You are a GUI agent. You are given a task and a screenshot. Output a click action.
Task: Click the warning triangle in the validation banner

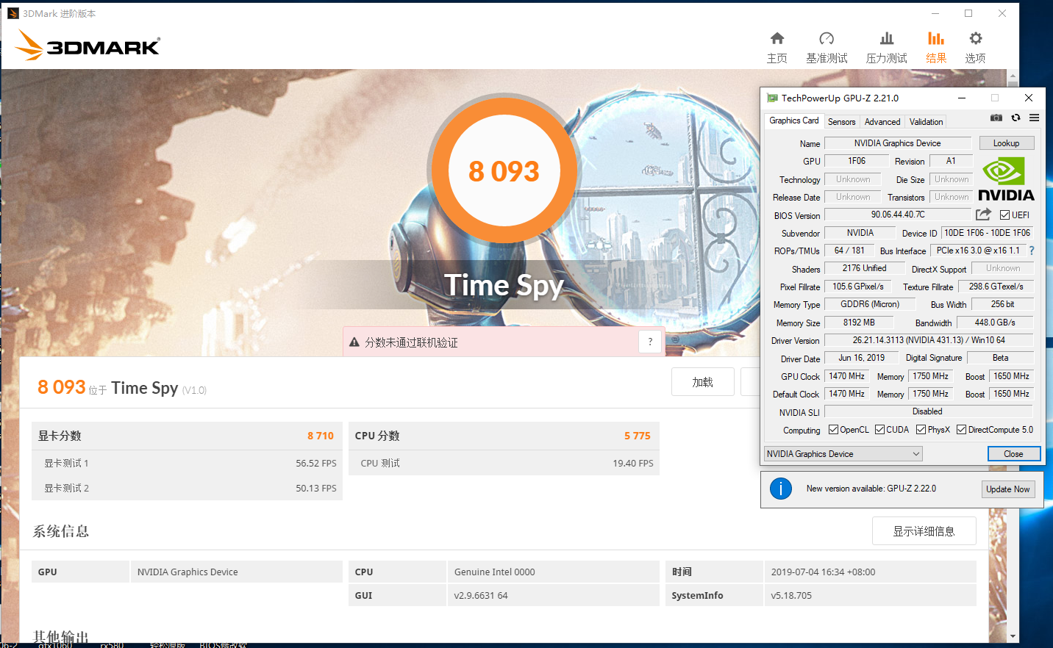point(354,342)
